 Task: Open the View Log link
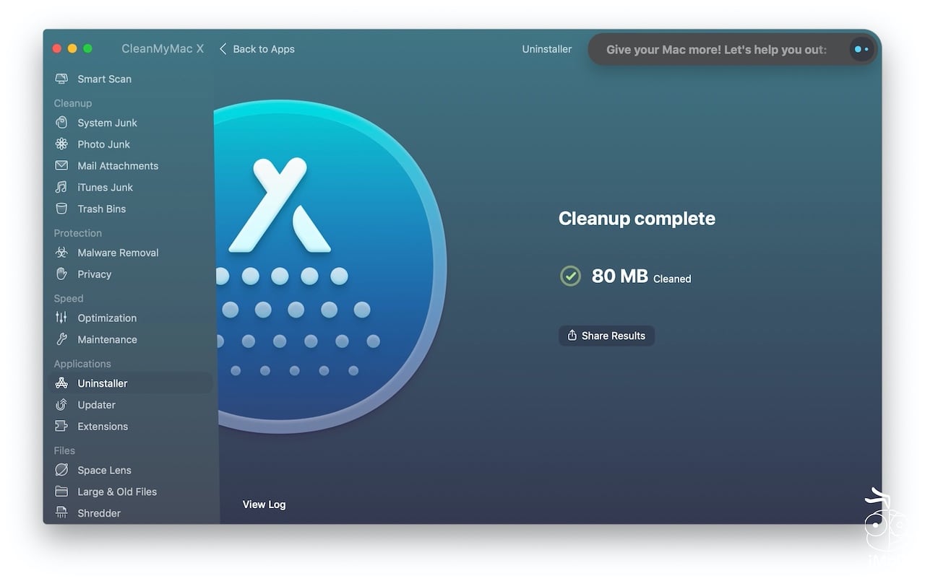(x=264, y=504)
